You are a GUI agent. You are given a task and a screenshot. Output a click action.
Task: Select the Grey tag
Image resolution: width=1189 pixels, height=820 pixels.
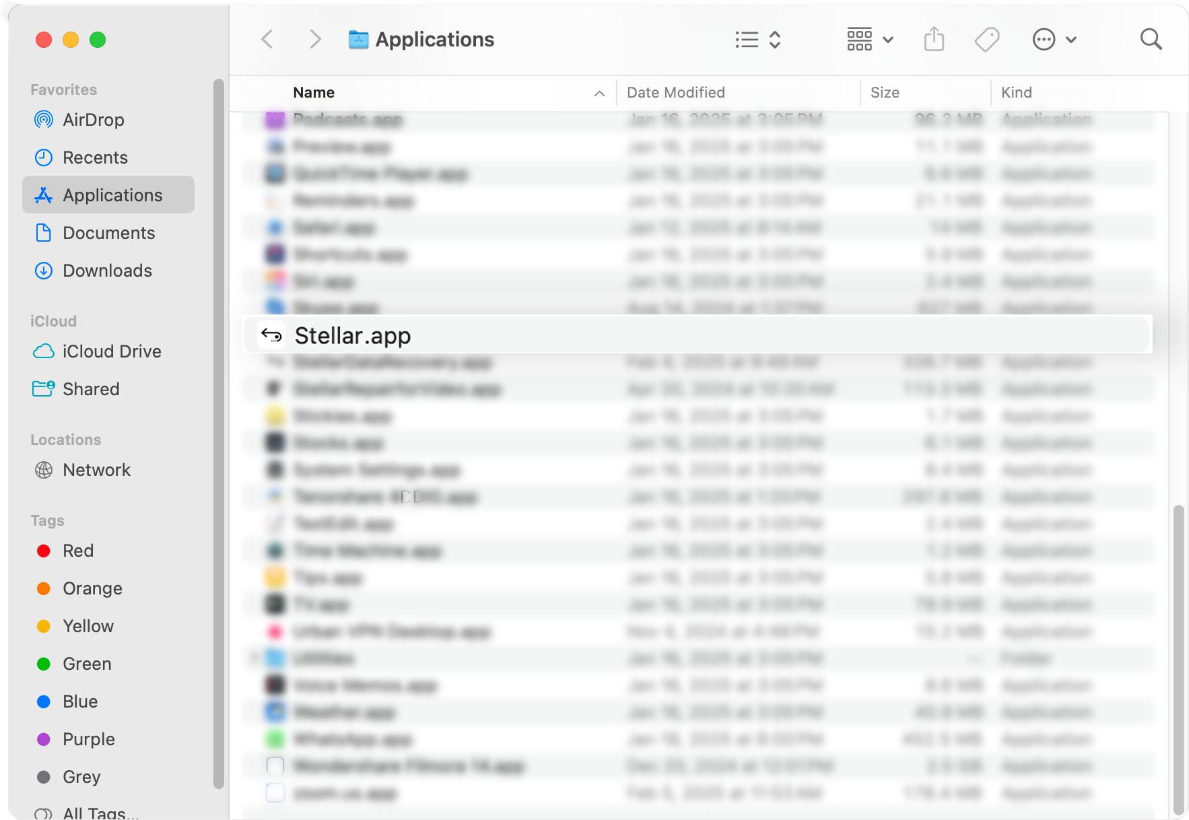pos(108,777)
